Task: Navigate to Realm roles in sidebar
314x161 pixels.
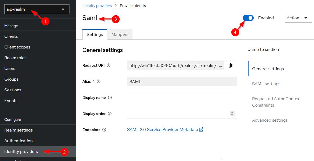Action: pos(15,58)
